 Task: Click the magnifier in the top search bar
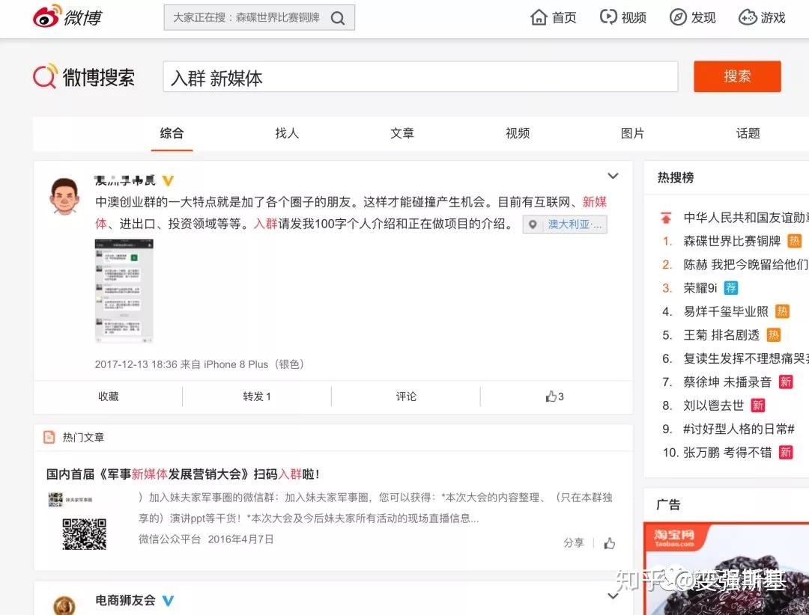338,16
